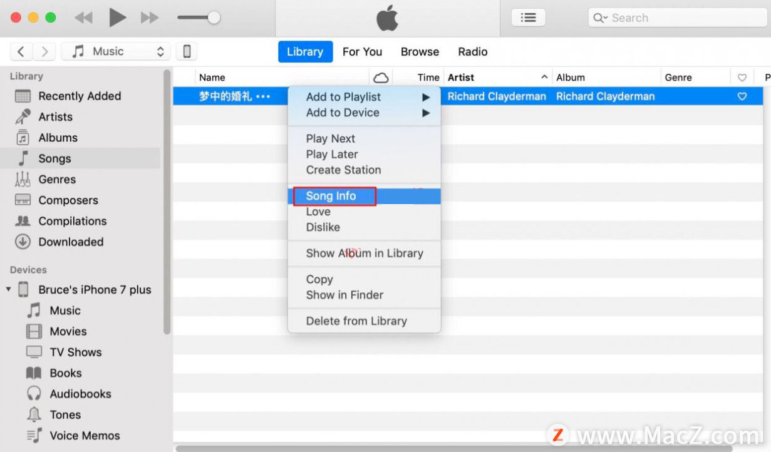Select Songs in the Library sidebar
The height and width of the screenshot is (452, 771).
click(x=80, y=158)
